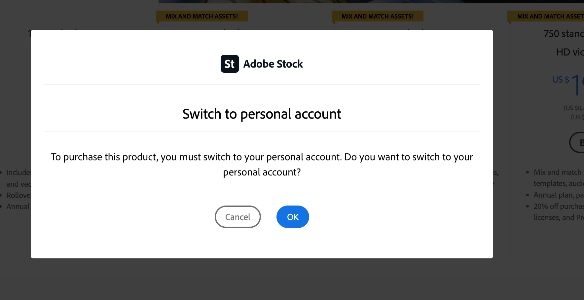This screenshot has height=300, width=584.
Task: Click the "Mix and match" feature bullet
Action: point(558,172)
